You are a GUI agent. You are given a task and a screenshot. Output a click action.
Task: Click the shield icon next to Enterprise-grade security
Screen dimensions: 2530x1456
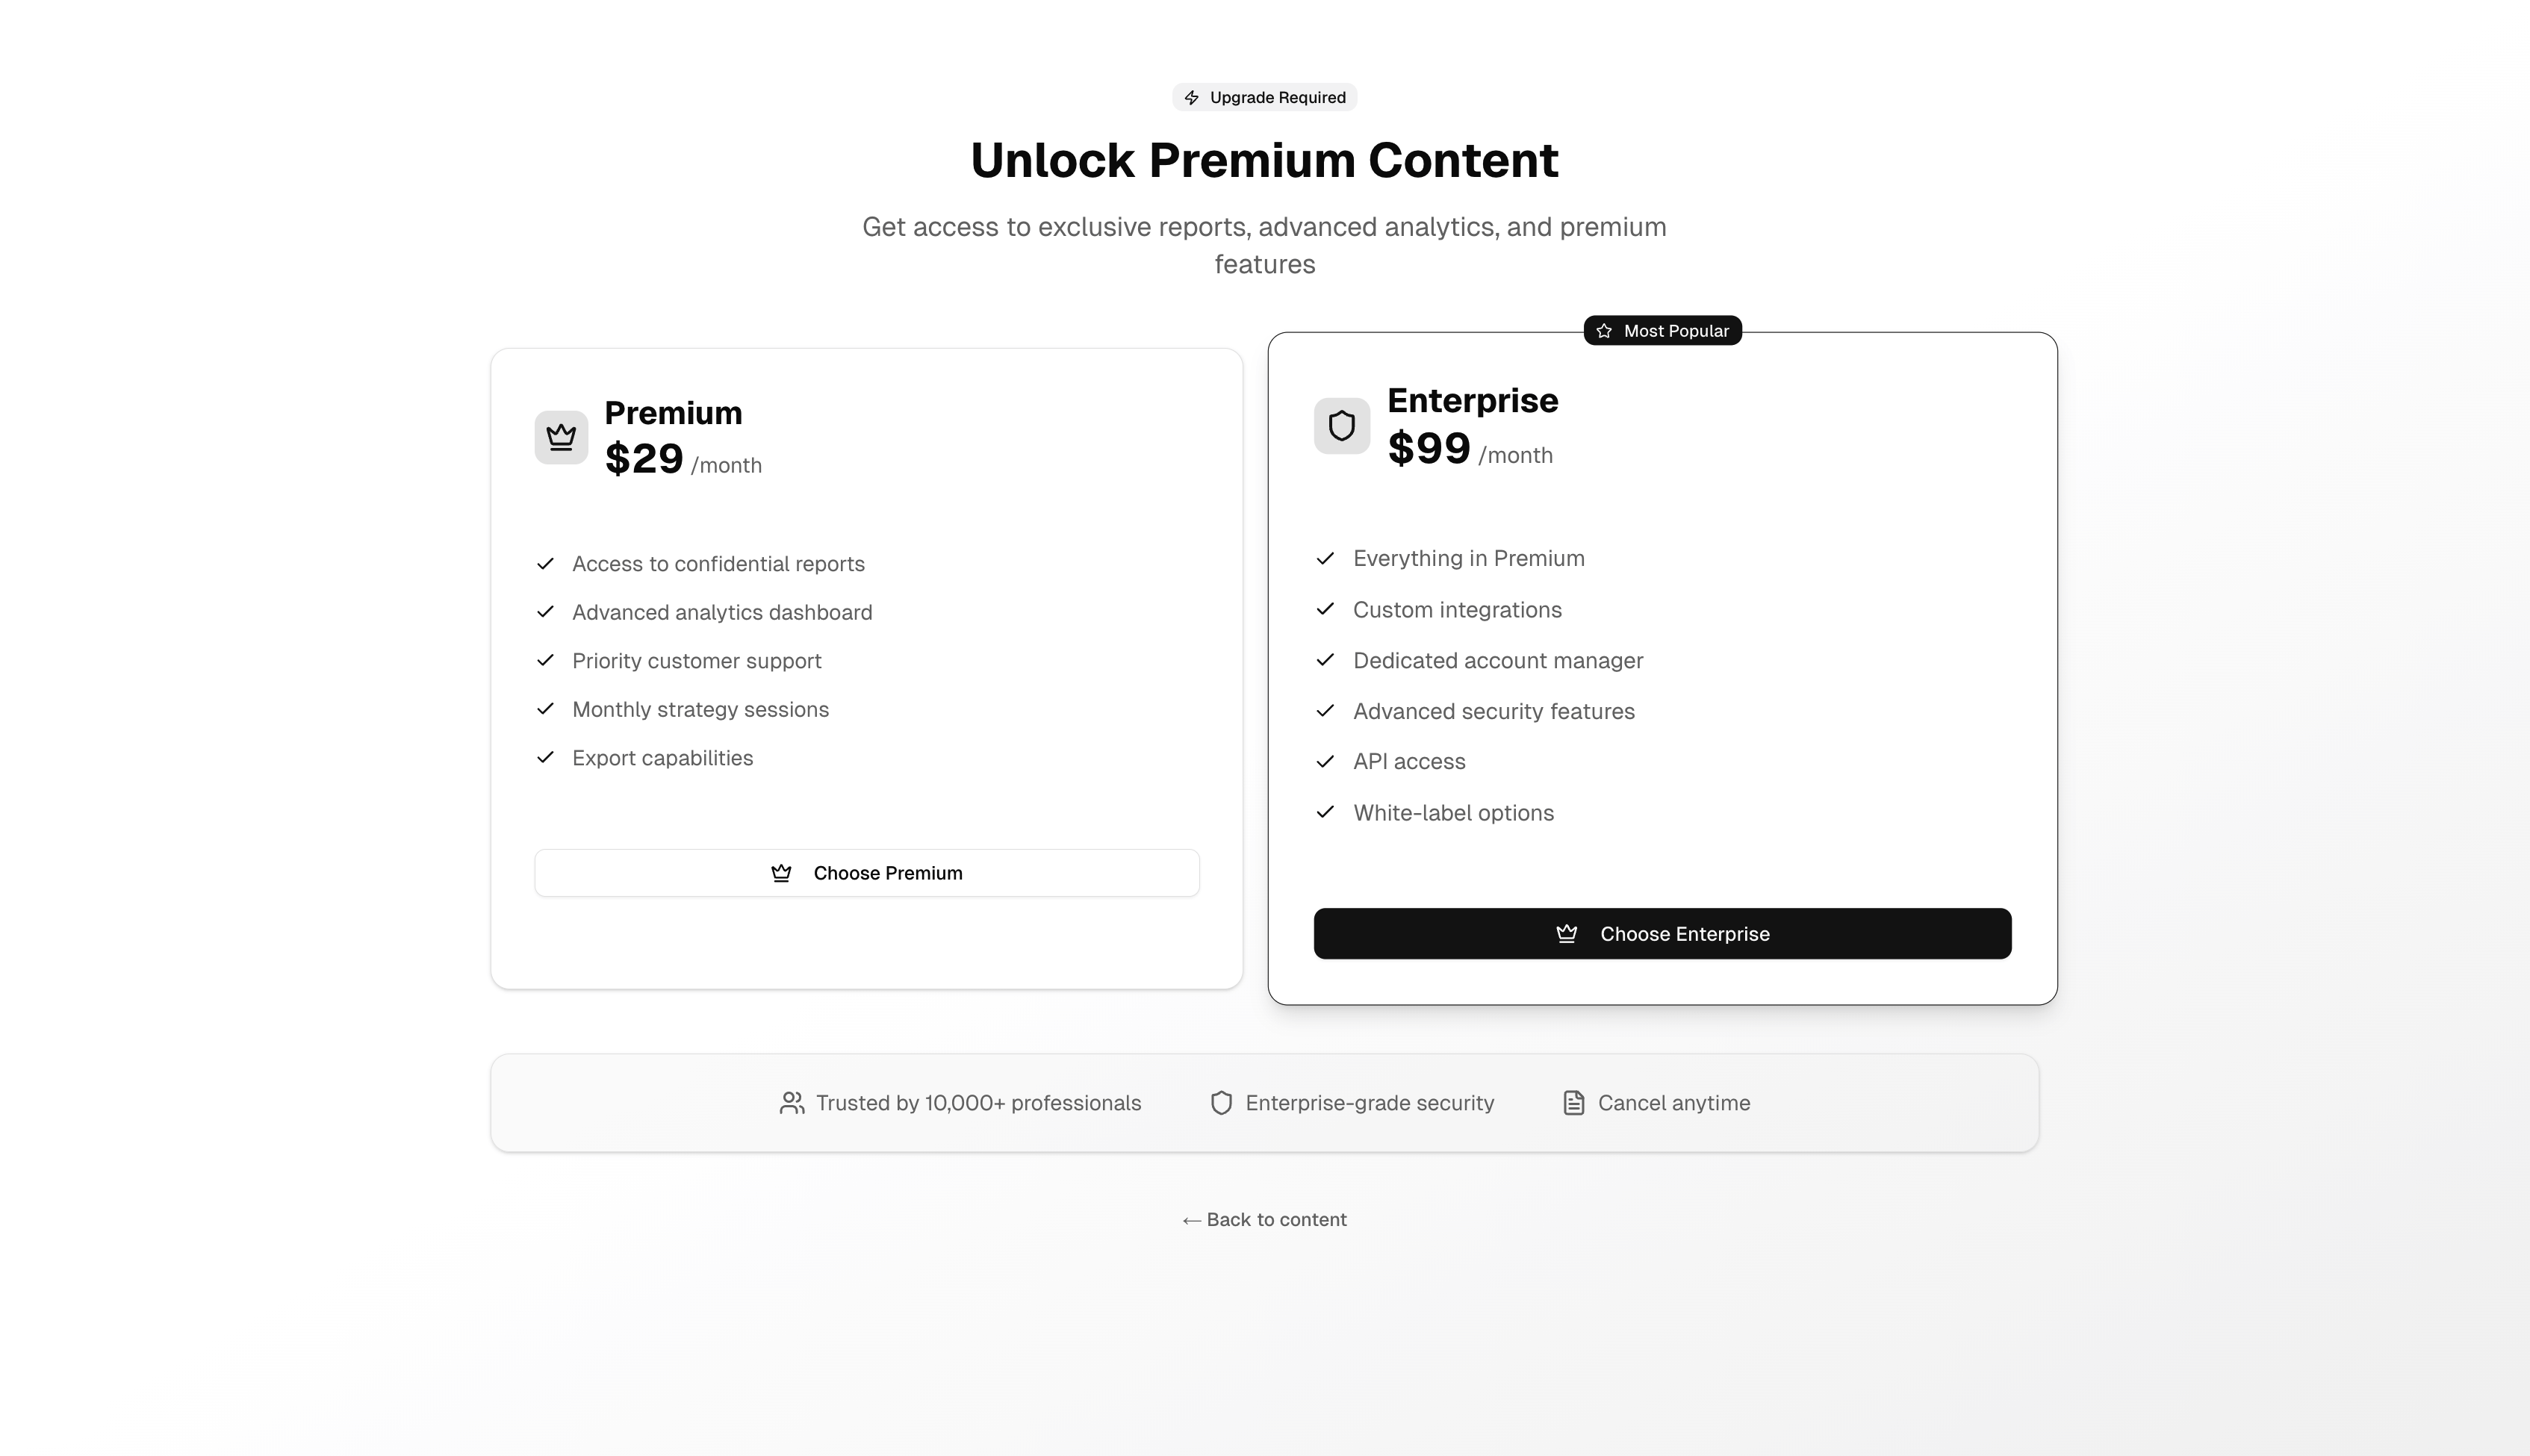(1221, 1103)
